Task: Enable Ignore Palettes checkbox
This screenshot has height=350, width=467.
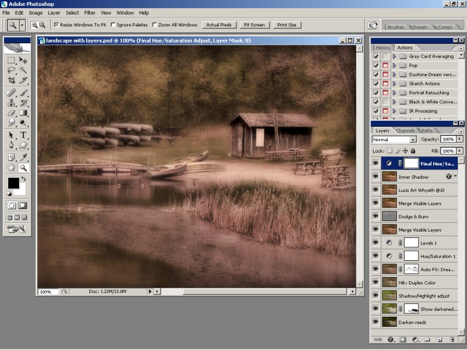Action: 113,24
